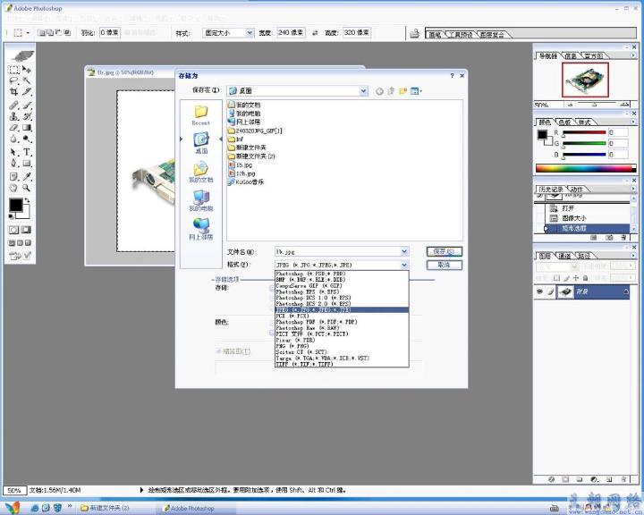Select the Eraser tool
This screenshot has height=515, width=644.
pyautogui.click(x=14, y=128)
